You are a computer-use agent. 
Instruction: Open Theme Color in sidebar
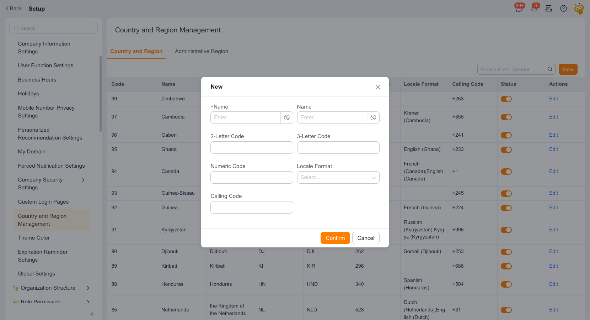[34, 238]
